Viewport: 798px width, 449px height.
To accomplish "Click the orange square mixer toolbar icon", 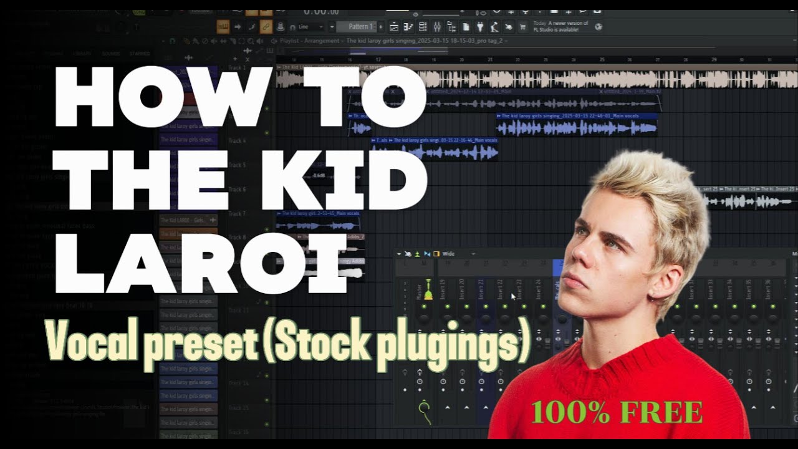I will point(436,254).
